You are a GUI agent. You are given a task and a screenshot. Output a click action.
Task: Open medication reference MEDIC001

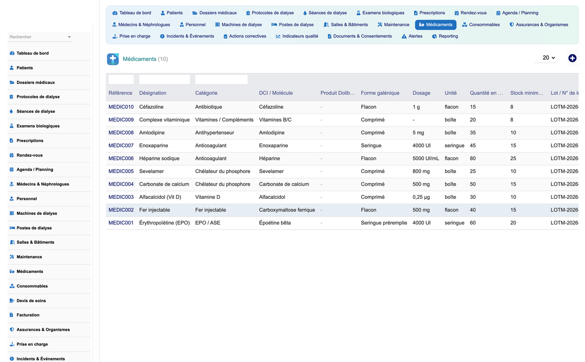(121, 223)
